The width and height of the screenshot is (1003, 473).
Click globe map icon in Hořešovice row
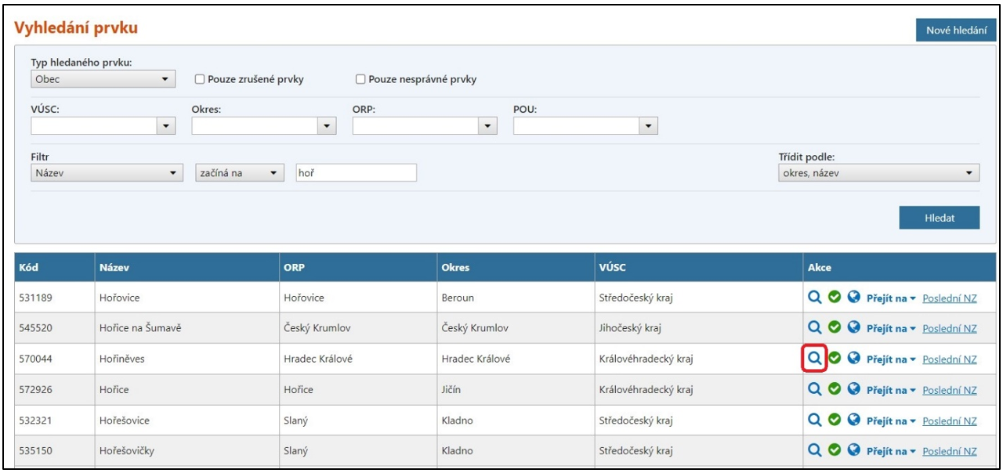click(x=854, y=421)
